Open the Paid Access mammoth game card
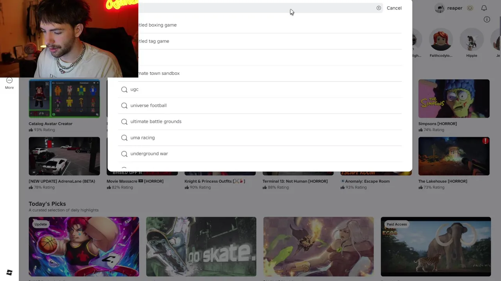The image size is (501, 281). click(436, 247)
